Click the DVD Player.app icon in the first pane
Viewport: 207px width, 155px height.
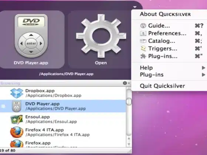[x=31, y=36]
